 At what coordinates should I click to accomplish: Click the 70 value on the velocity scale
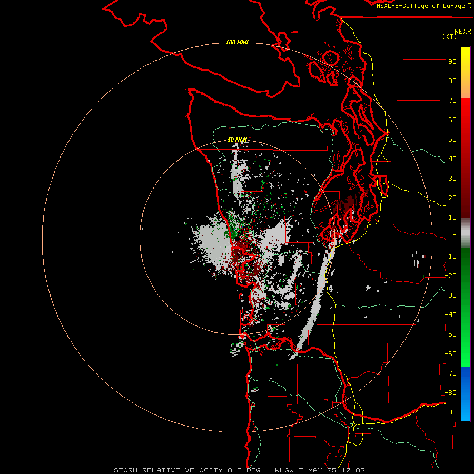click(x=452, y=101)
